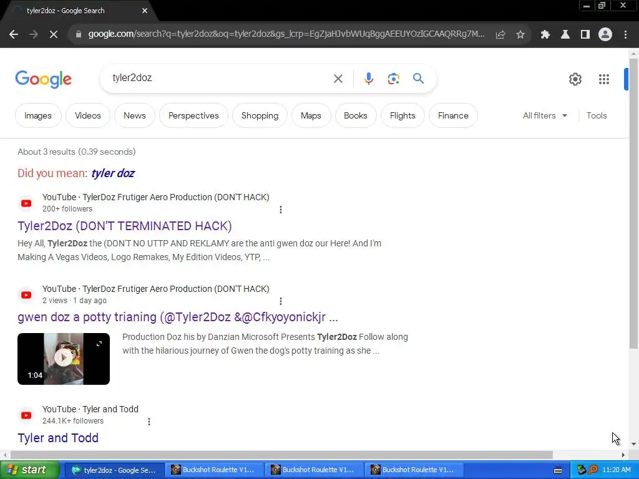639x479 pixels.
Task: Open search Tools
Action: click(x=596, y=115)
